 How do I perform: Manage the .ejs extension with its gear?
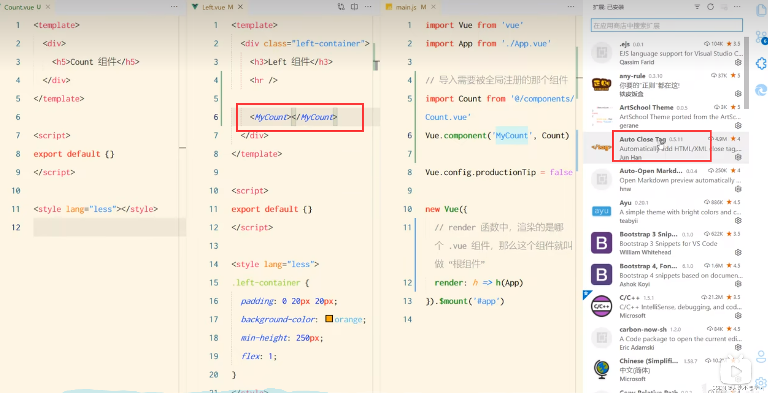coord(738,62)
